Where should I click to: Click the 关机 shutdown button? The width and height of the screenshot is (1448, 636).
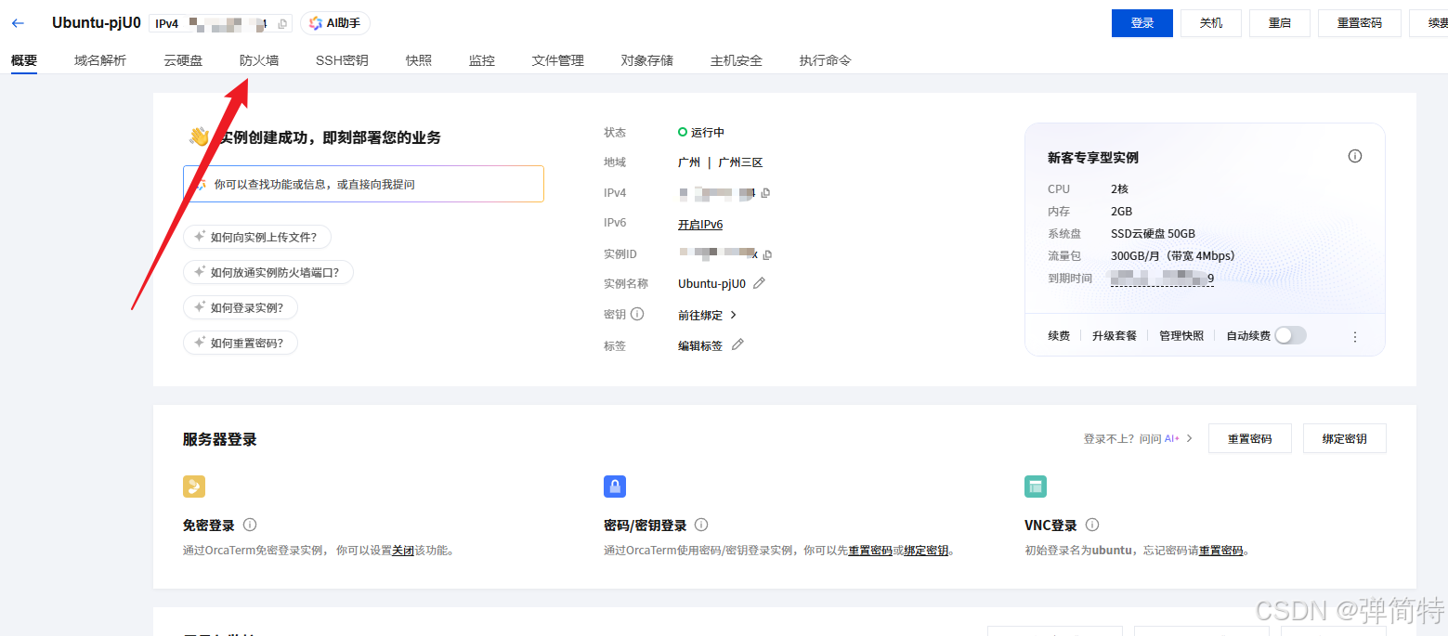coord(1211,23)
